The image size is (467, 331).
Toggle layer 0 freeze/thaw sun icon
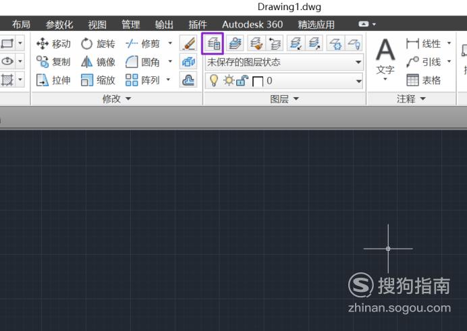pyautogui.click(x=229, y=81)
